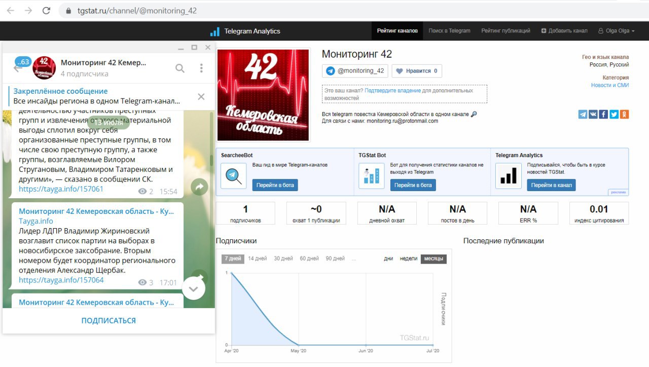Reload the page with the refresh icon
649x367 pixels.
[x=47, y=10]
